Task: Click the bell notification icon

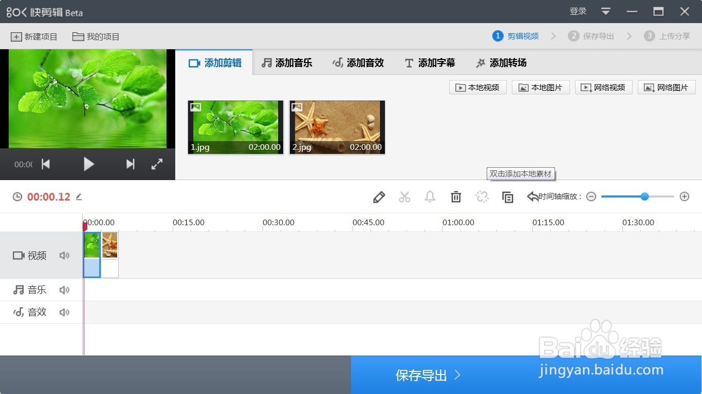Action: (430, 196)
